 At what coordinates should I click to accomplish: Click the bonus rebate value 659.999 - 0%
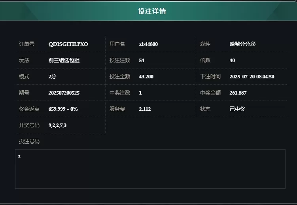pos(63,109)
